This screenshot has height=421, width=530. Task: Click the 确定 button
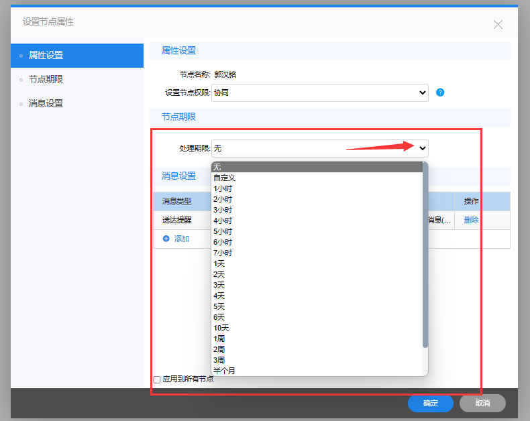[x=430, y=404]
